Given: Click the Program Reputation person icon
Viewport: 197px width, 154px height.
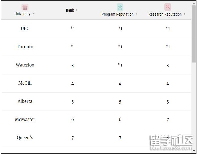Looking at the screenshot, I should point(120,7).
